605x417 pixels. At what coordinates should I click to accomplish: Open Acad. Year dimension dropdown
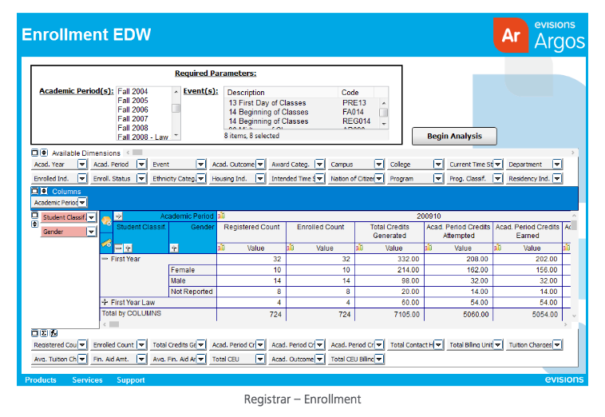coord(82,164)
